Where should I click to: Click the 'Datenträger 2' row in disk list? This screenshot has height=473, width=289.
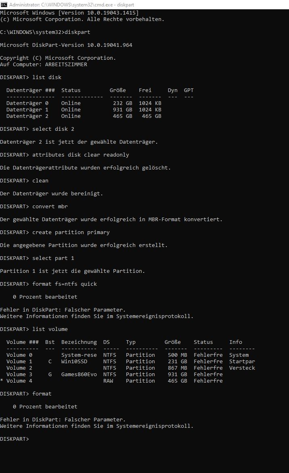coord(84,116)
